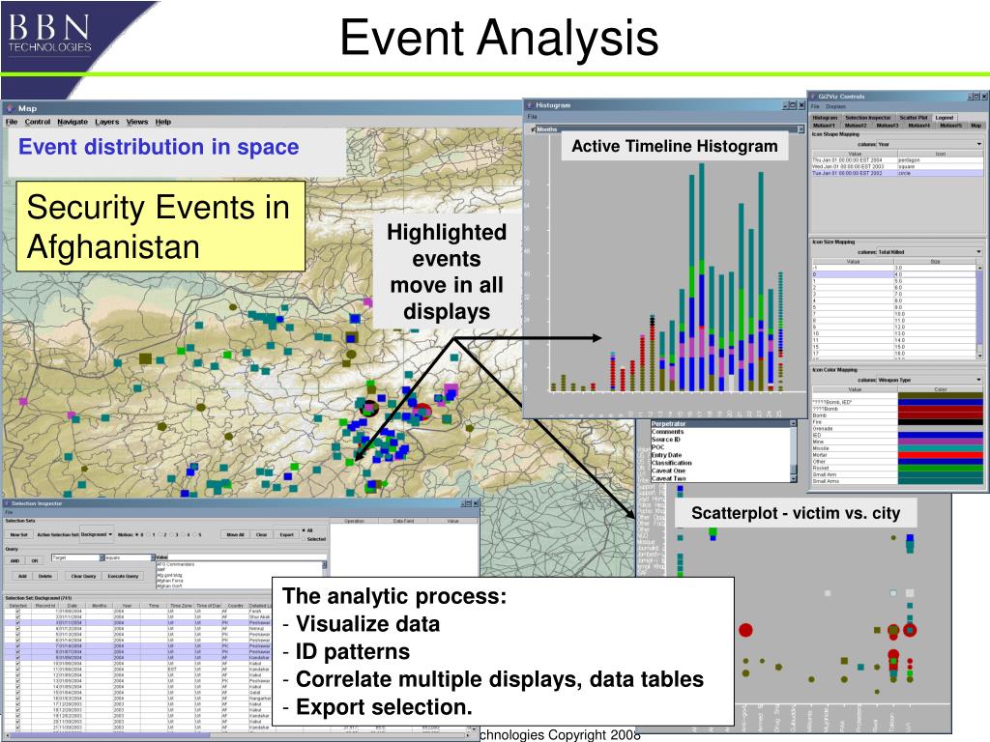
Task: Open the equals operator dropdown in Query
Action: coord(131,557)
